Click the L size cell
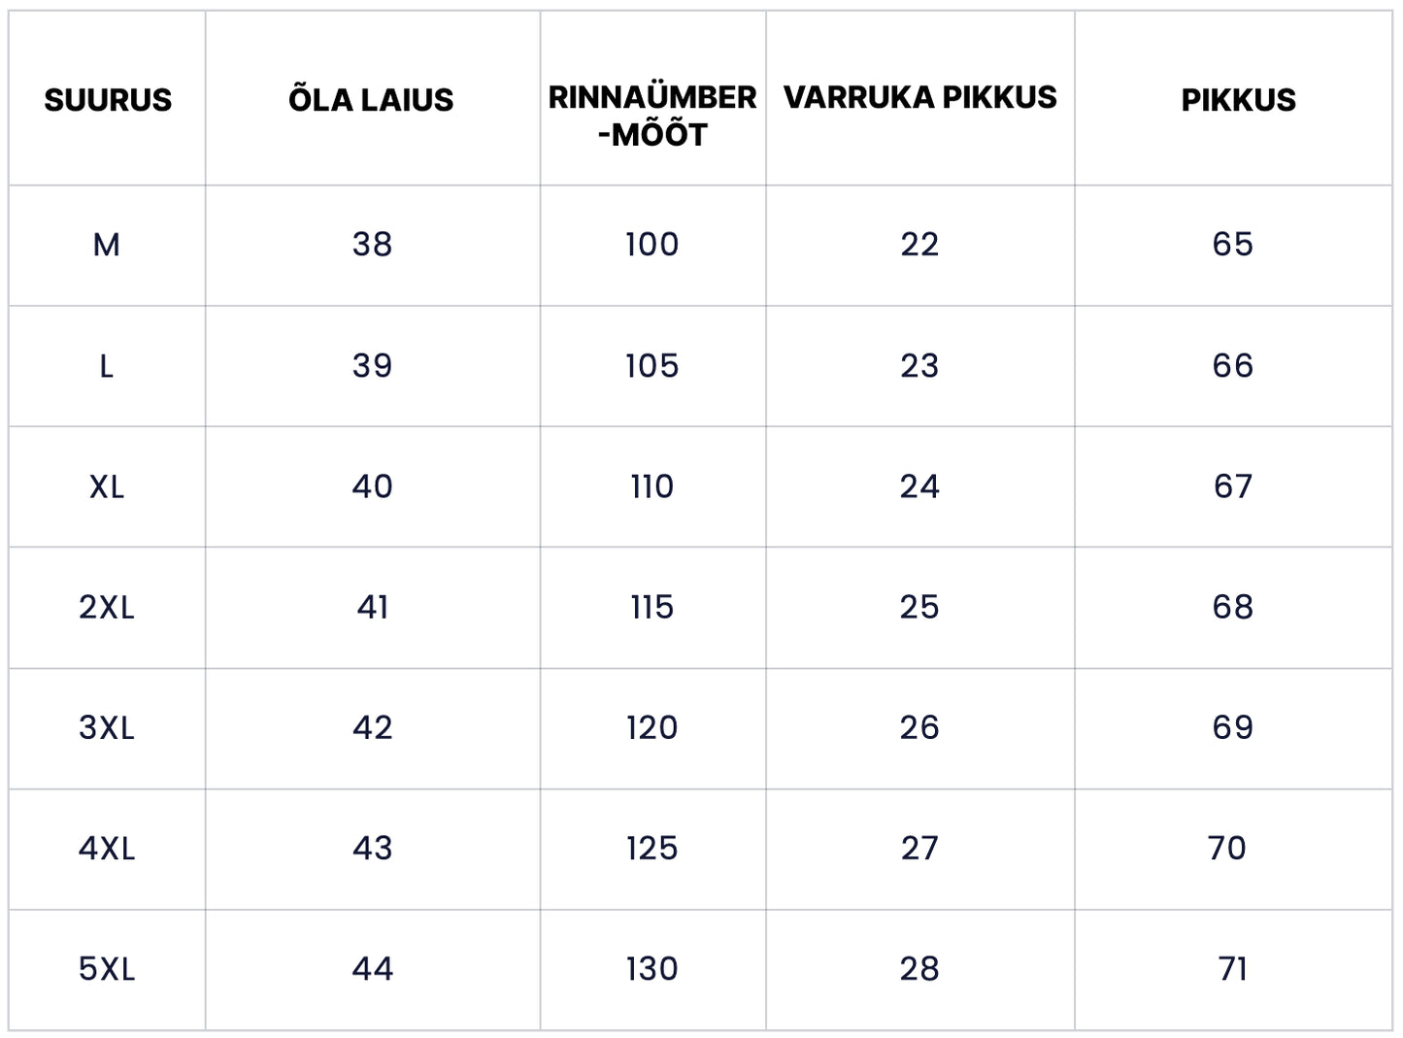 [107, 366]
